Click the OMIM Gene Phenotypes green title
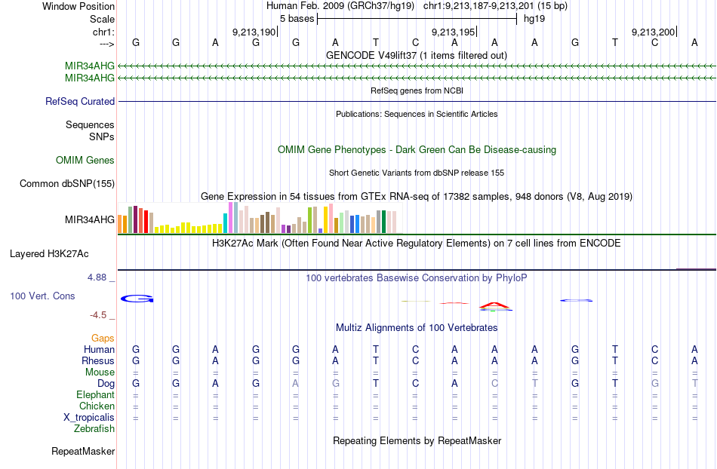This screenshot has height=469, width=717. tap(417, 150)
